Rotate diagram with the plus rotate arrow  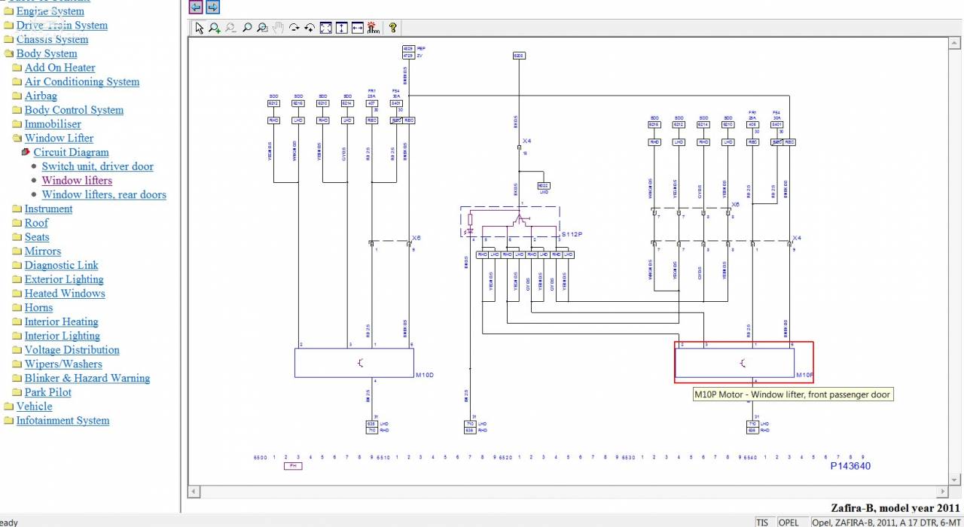tap(310, 28)
